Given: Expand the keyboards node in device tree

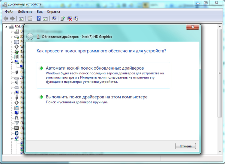Looking at the screenshot, I should [12, 87].
